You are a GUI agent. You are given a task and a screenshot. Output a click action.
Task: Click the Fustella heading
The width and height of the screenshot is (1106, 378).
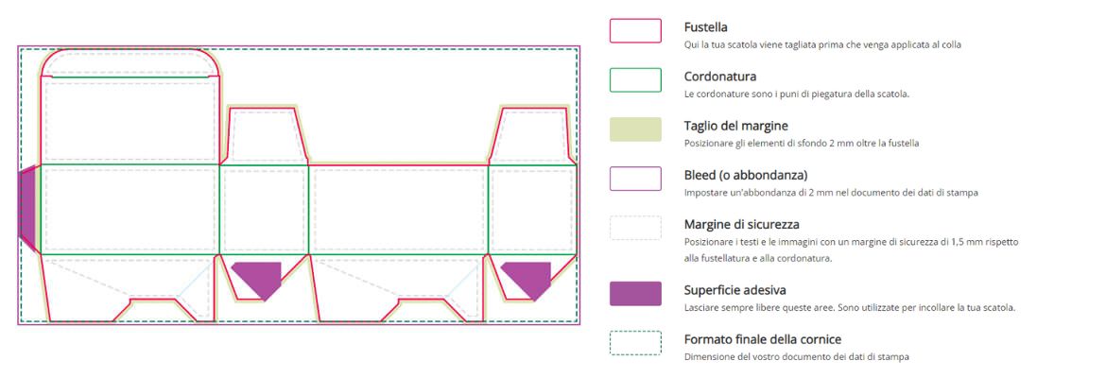pyautogui.click(x=705, y=27)
